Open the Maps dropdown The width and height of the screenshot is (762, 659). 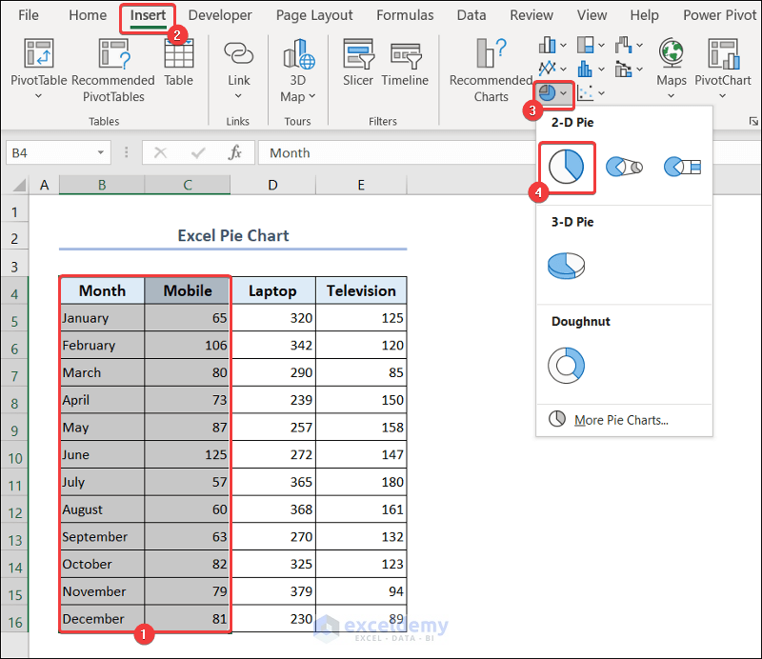pos(671,95)
